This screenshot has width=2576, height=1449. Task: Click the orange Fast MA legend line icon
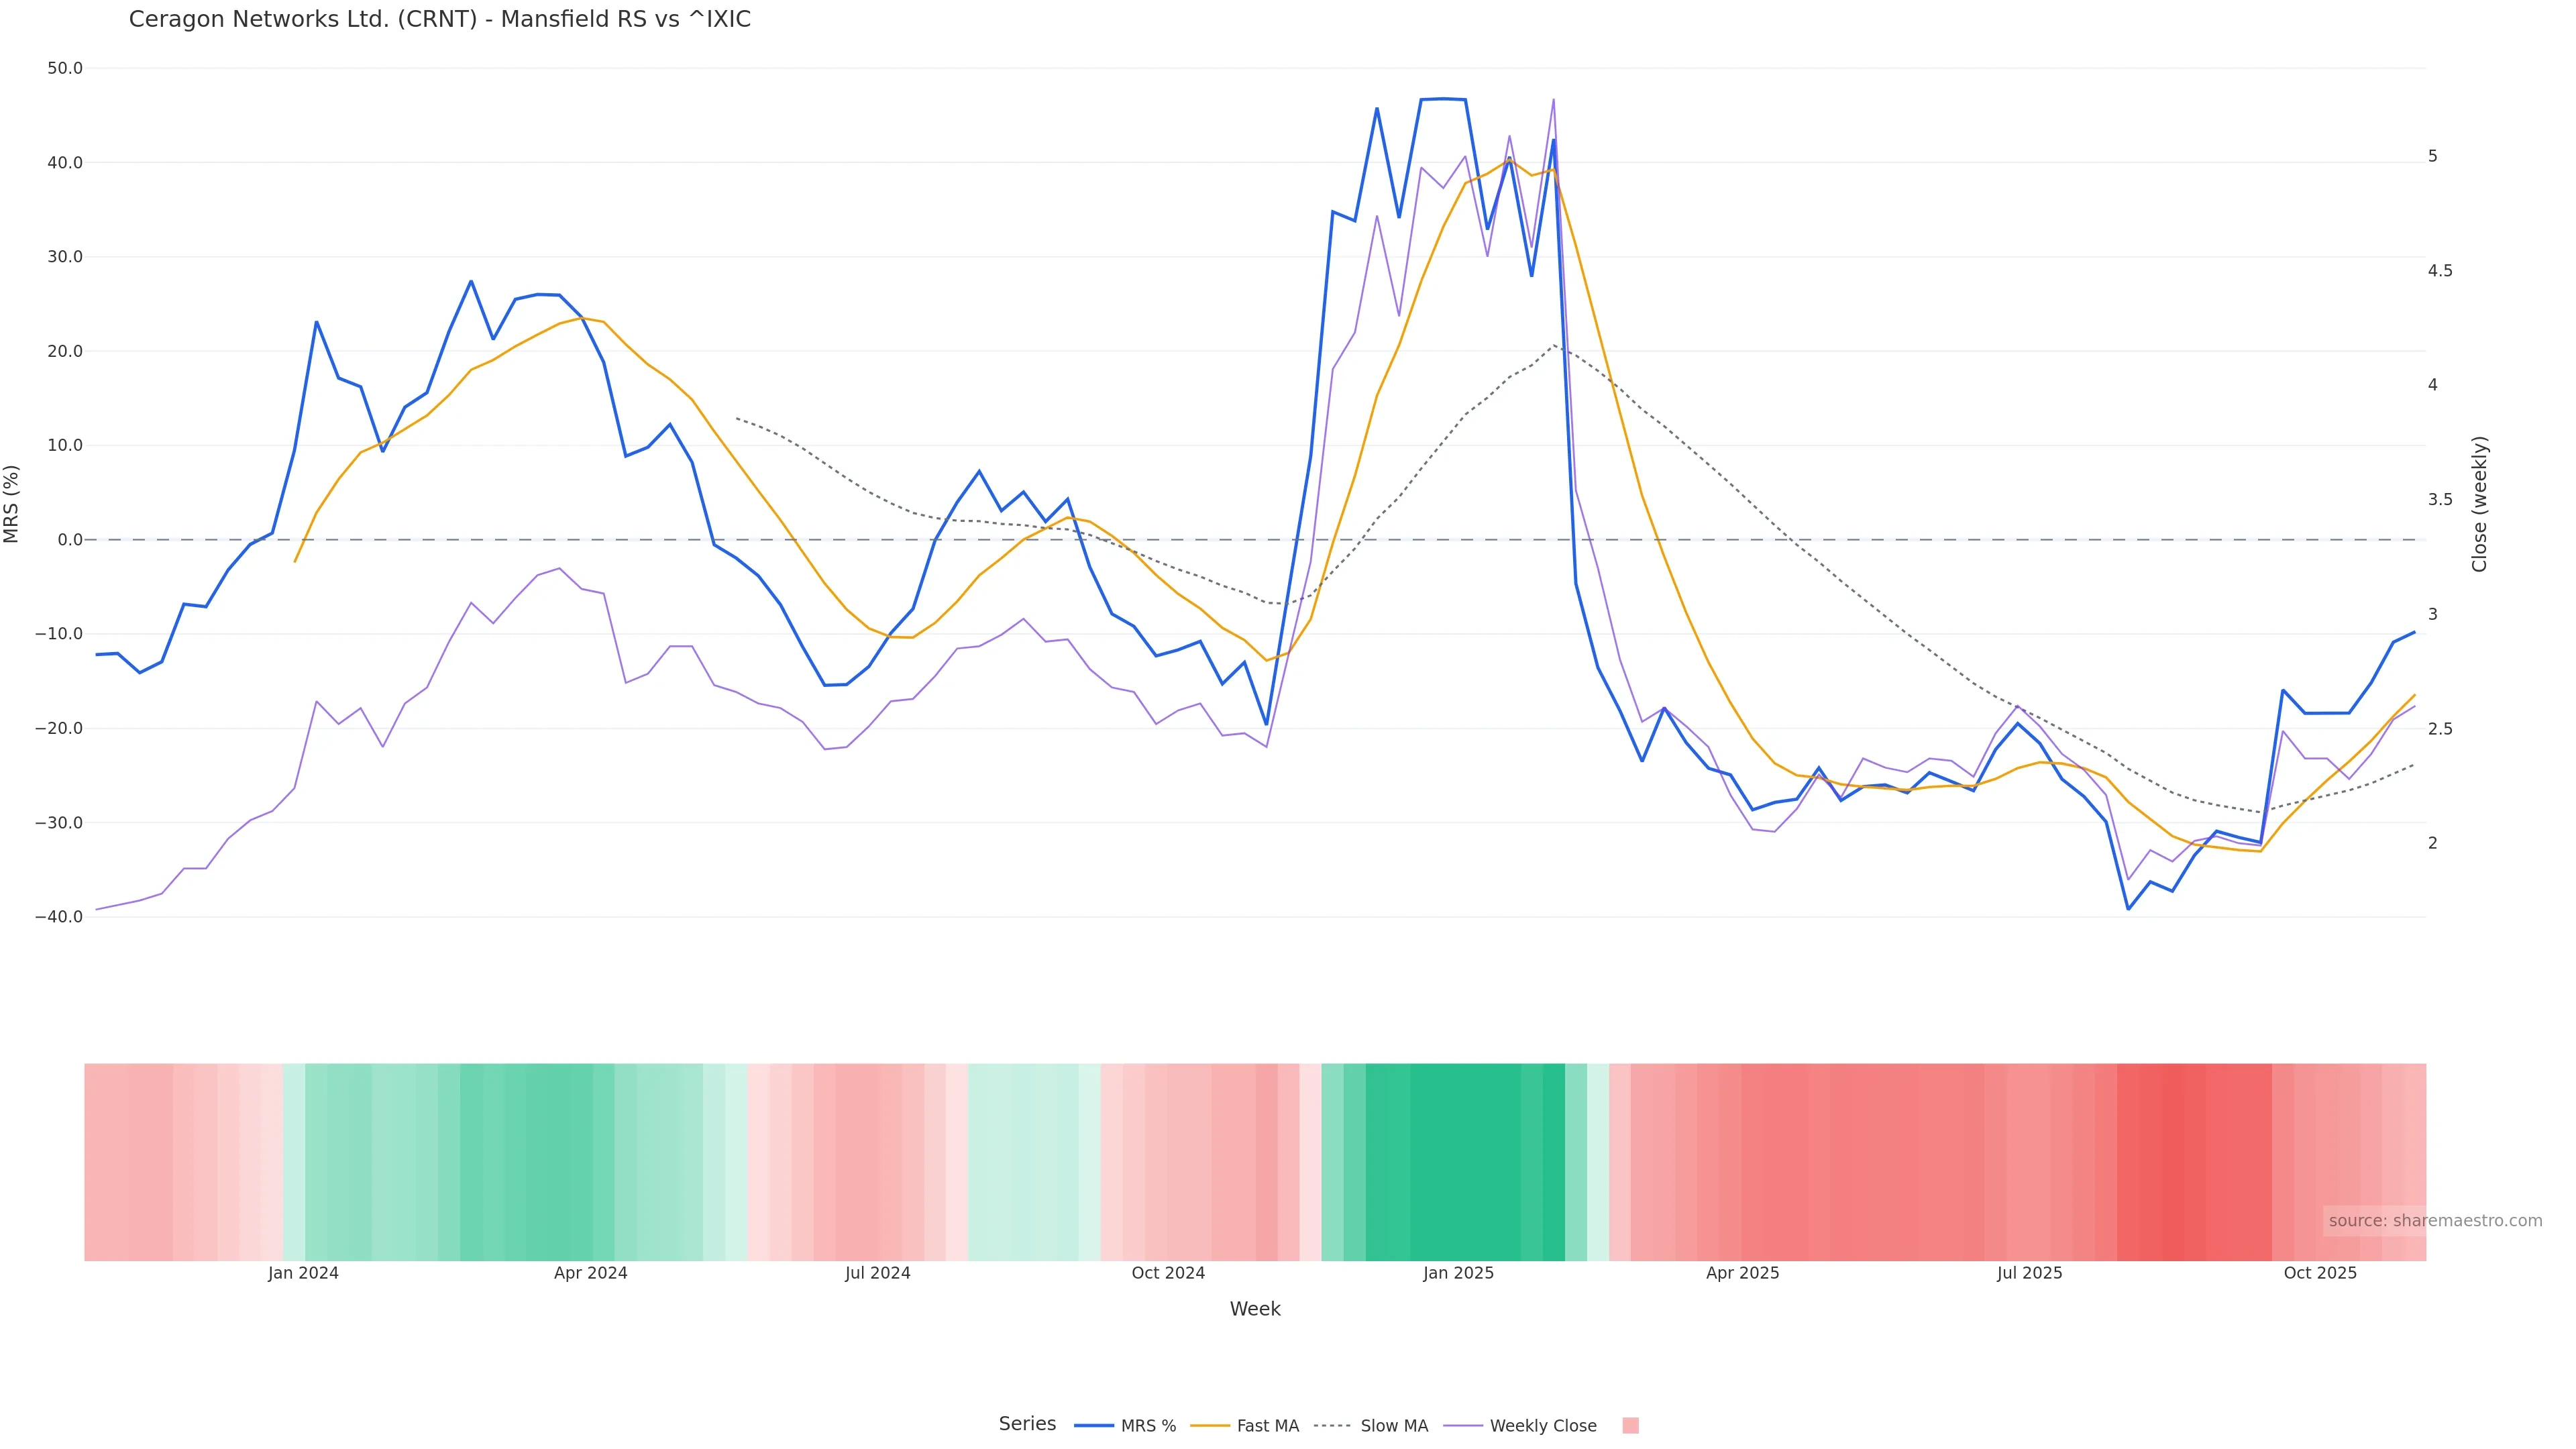pos(1210,1426)
